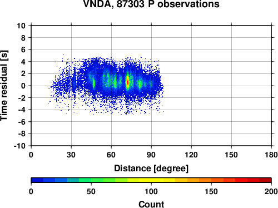Click the plot title "VNDA, 87303 P observations"
This screenshot has width=278, height=208.
[x=151, y=4]
